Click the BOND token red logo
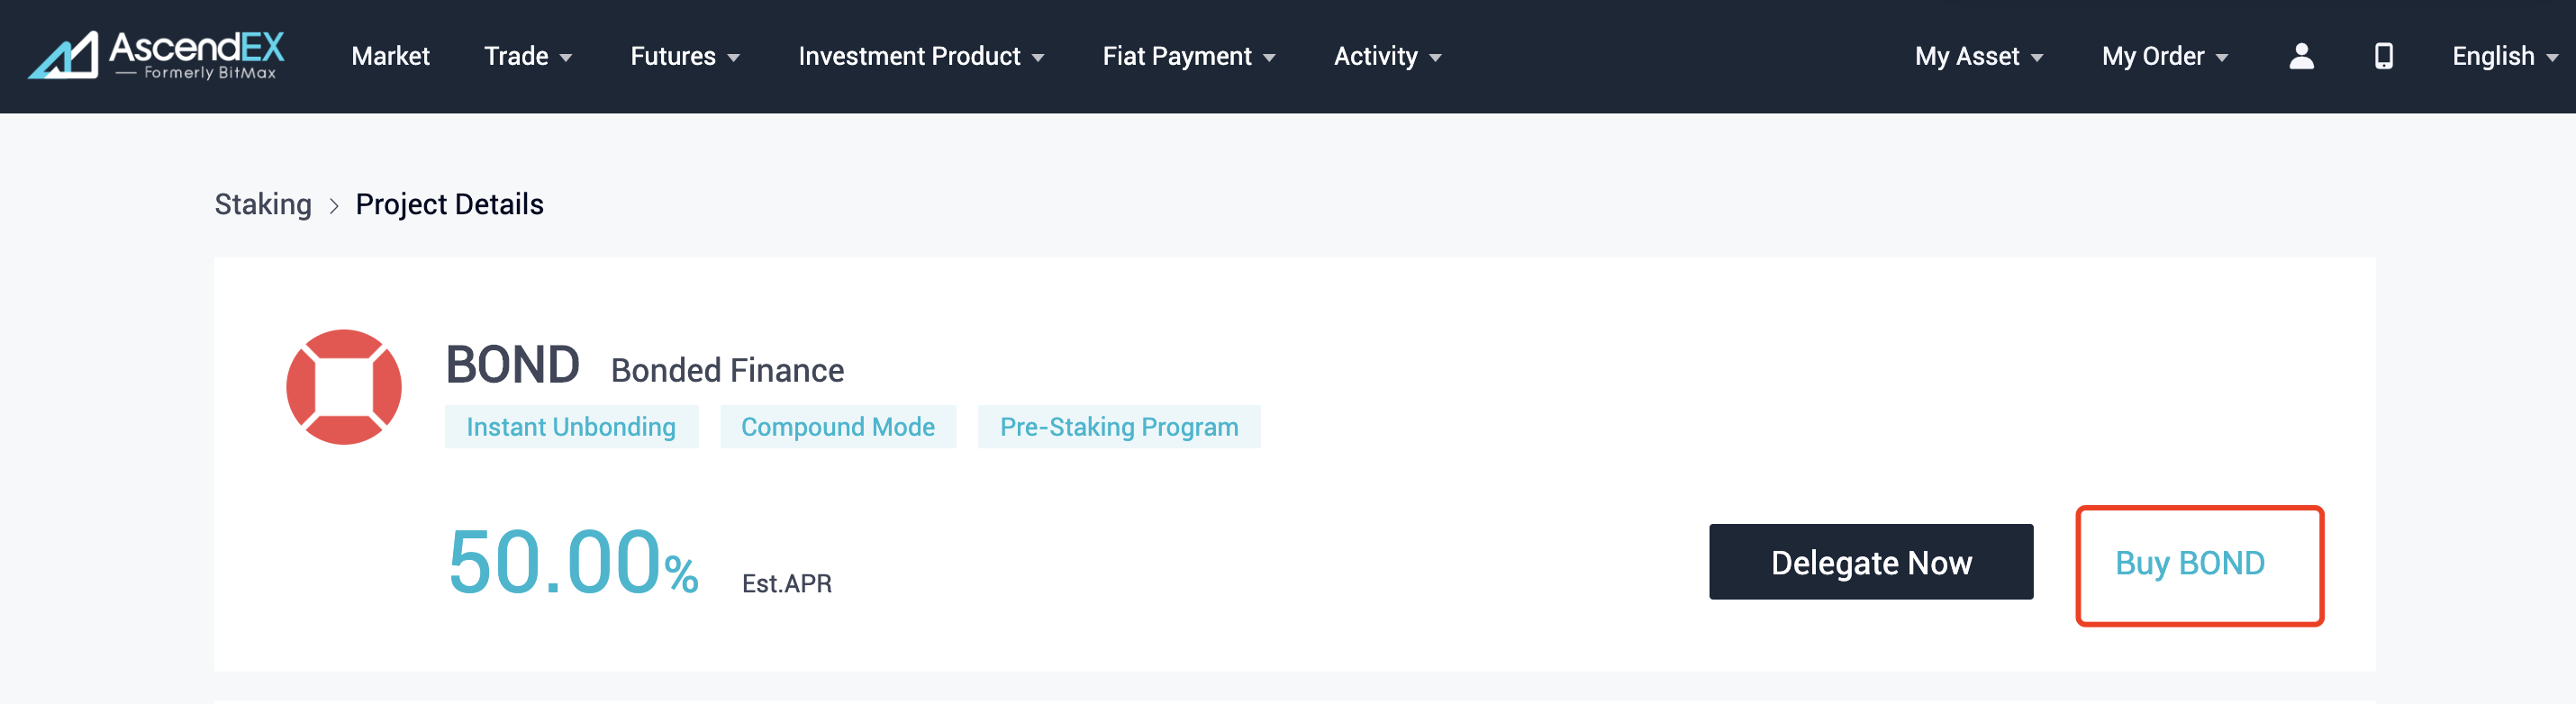Viewport: 2576px width, 704px height. click(344, 387)
